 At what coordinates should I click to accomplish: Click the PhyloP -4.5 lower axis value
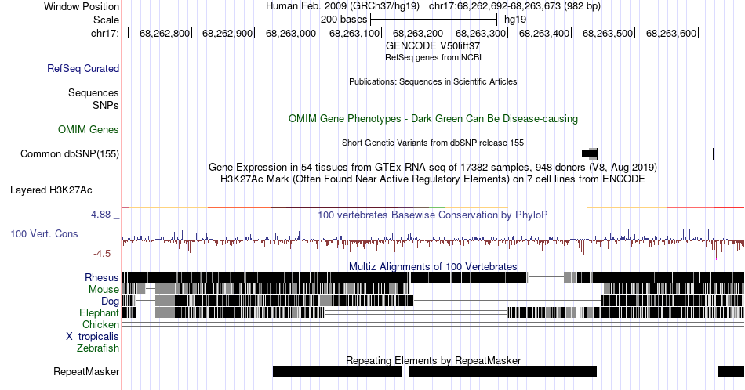pos(102,254)
